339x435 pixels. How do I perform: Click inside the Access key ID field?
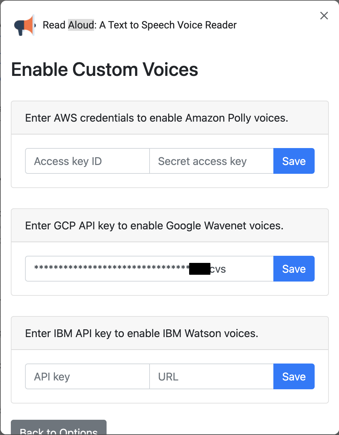(x=87, y=161)
